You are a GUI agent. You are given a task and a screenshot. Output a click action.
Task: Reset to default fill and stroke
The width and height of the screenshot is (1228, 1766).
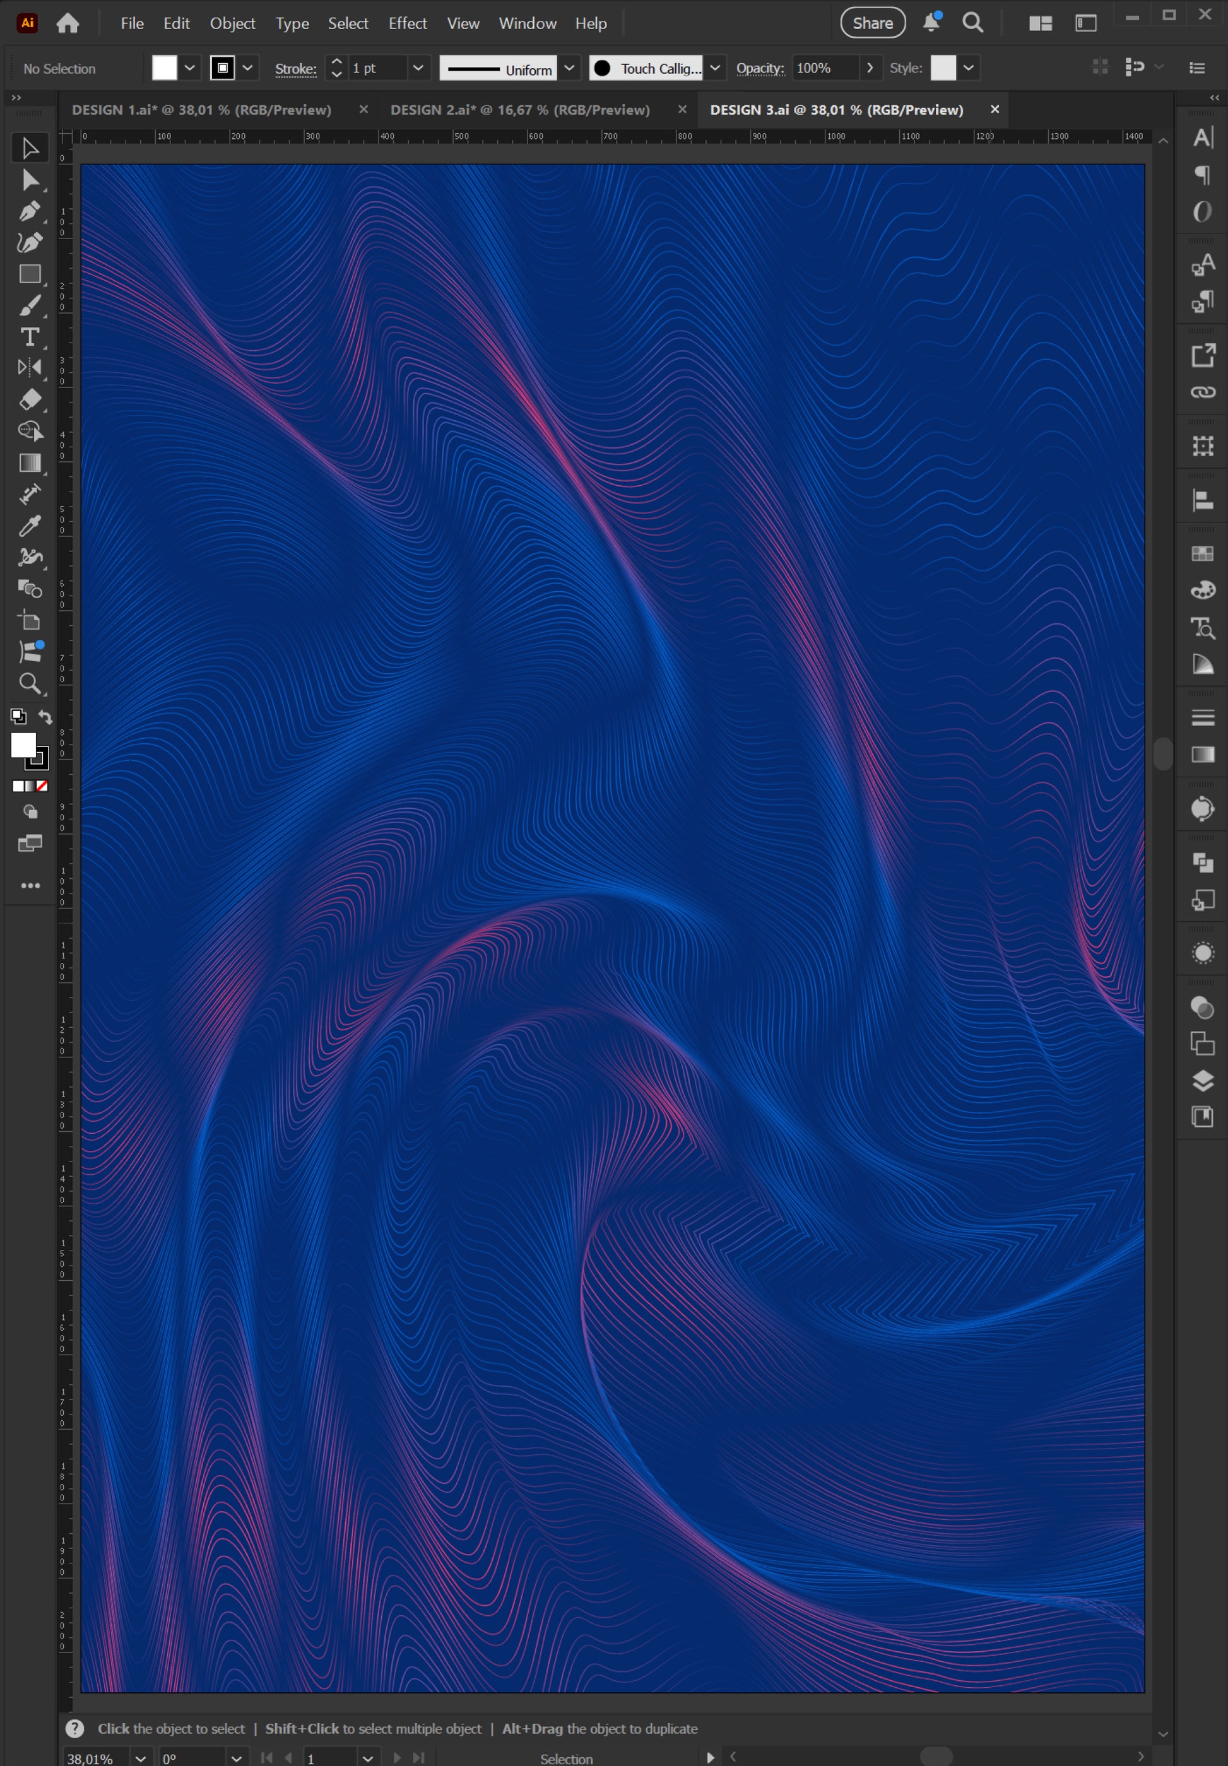18,717
